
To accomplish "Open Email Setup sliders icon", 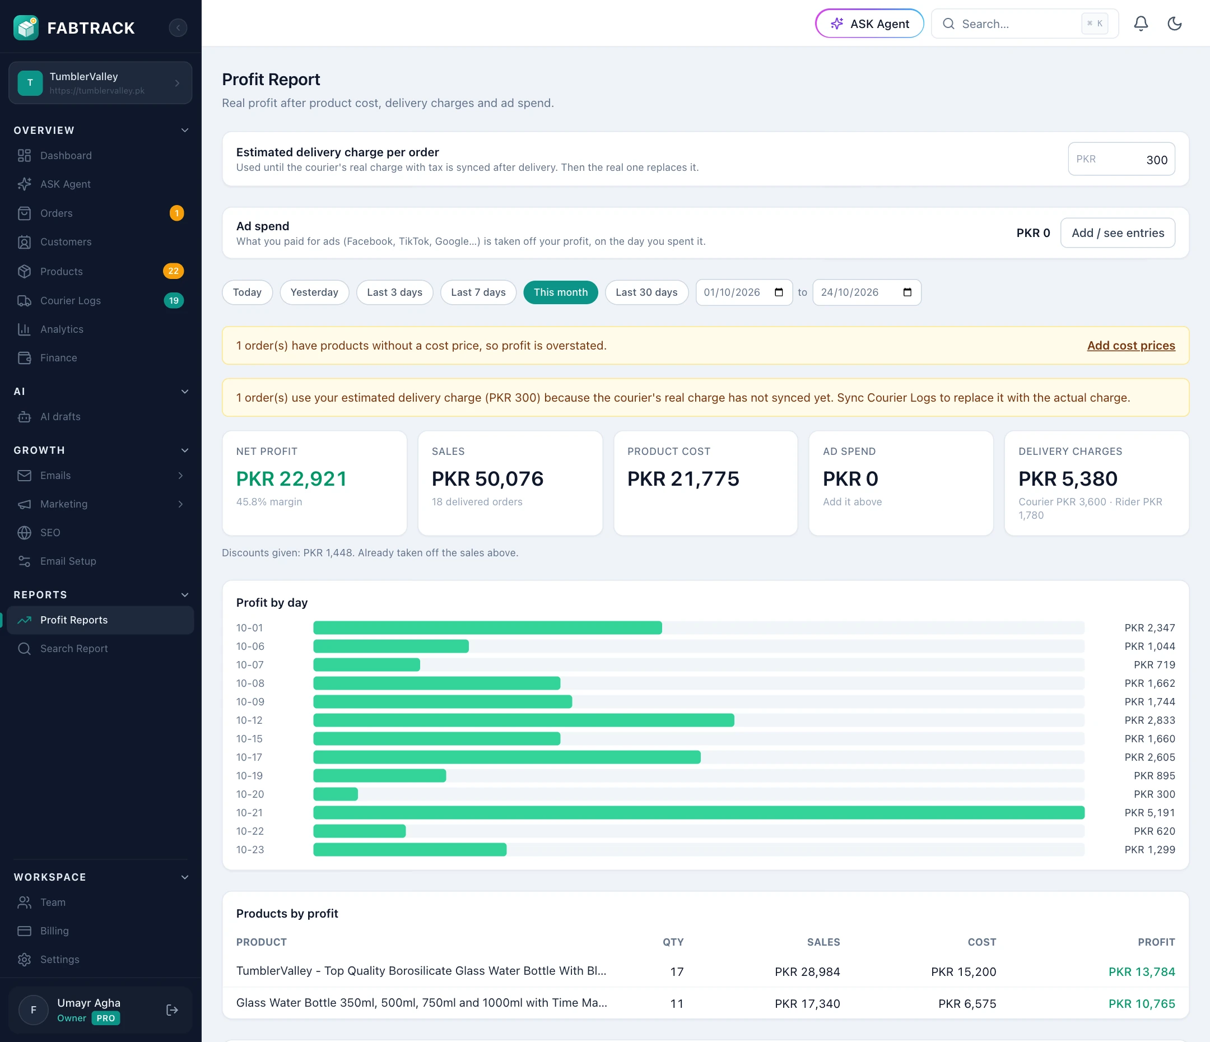I will point(24,561).
